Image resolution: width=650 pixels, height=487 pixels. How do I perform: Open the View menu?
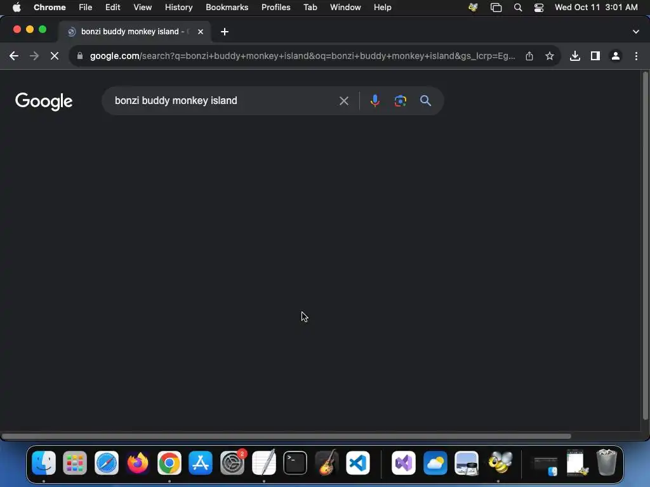click(x=143, y=8)
